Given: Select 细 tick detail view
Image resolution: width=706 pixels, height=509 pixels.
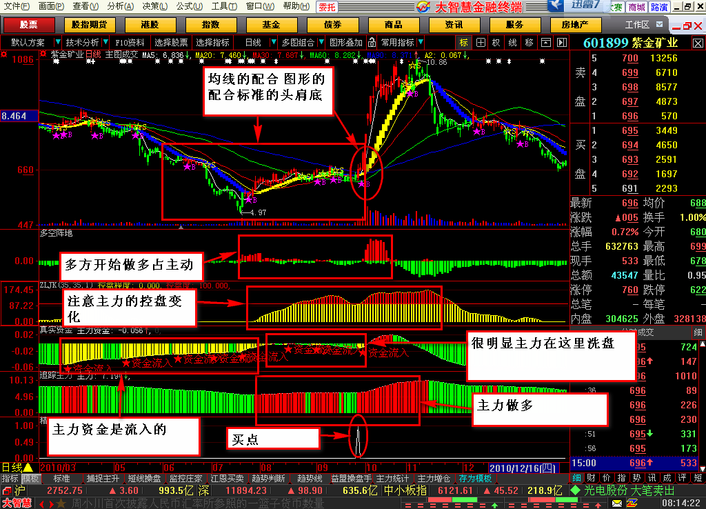Looking at the screenshot, I should [577, 477].
